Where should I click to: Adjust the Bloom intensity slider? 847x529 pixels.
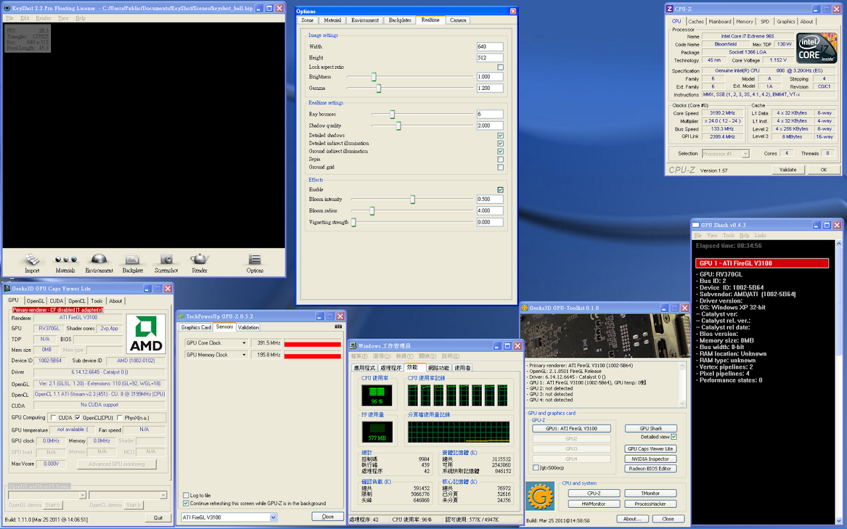[412, 199]
